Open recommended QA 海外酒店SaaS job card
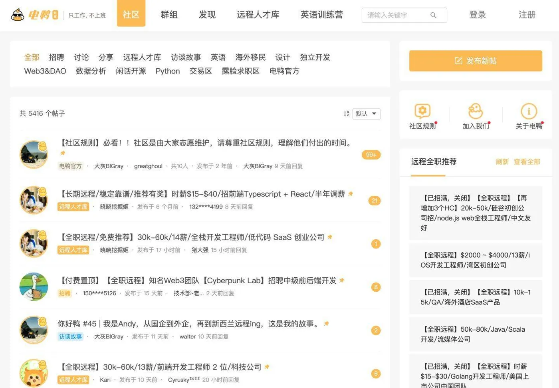559x388 pixels. [x=476, y=297]
